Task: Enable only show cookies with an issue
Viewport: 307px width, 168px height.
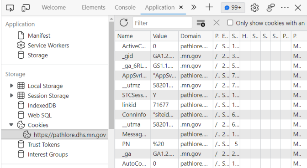Action: click(230, 23)
